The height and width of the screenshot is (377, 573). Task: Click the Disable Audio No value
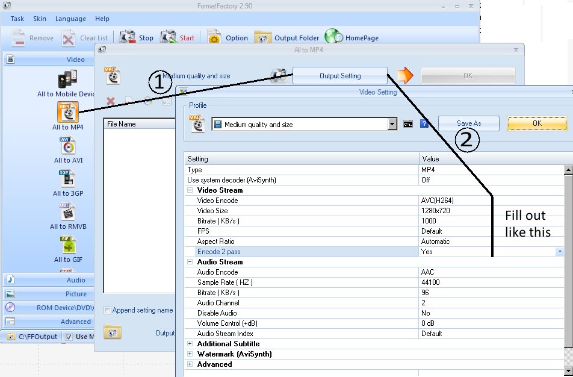click(x=426, y=313)
